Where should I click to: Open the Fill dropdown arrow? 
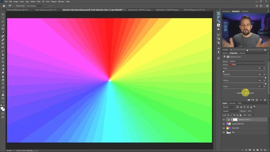[254, 115]
